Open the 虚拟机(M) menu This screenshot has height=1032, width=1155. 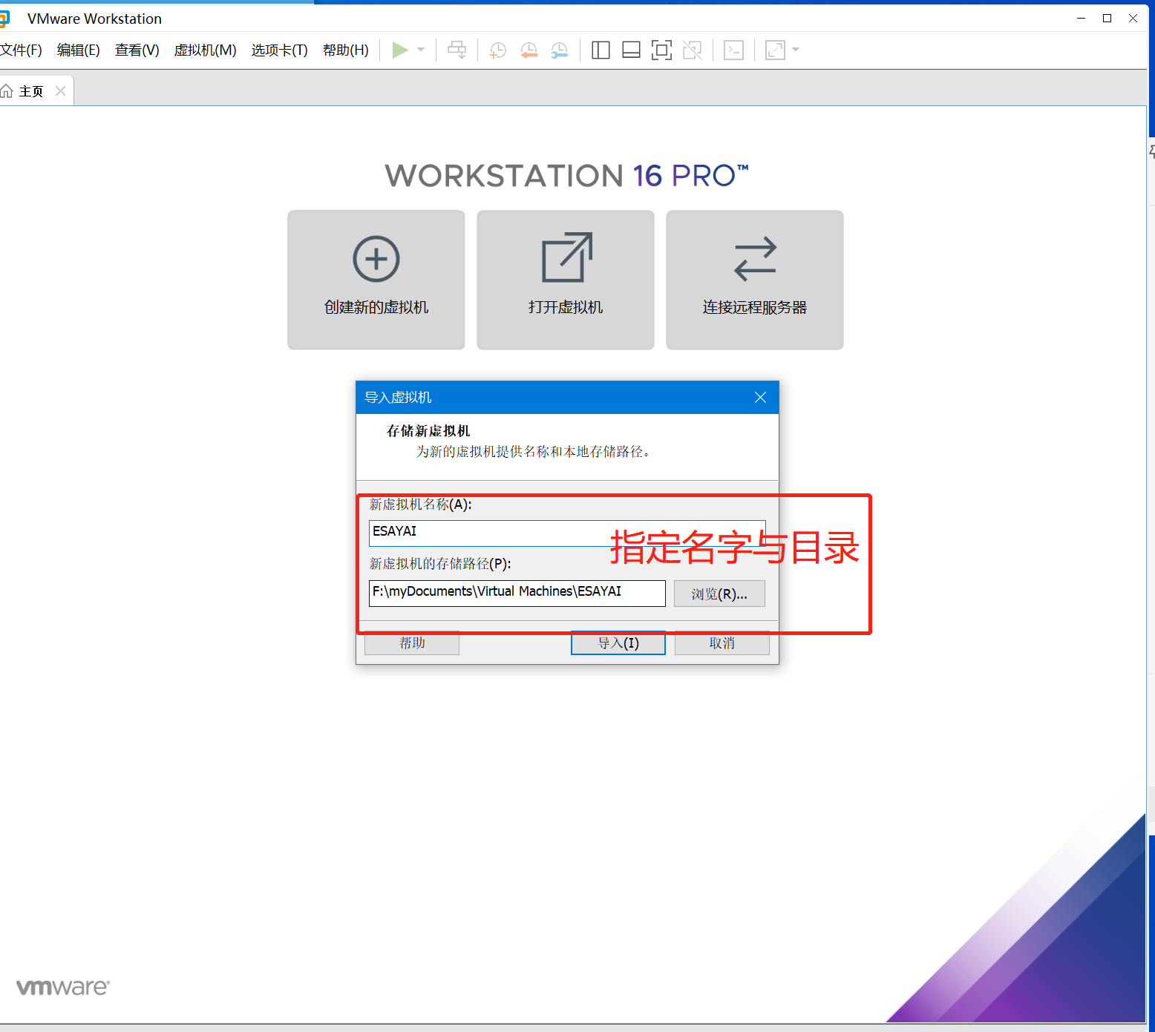click(205, 50)
